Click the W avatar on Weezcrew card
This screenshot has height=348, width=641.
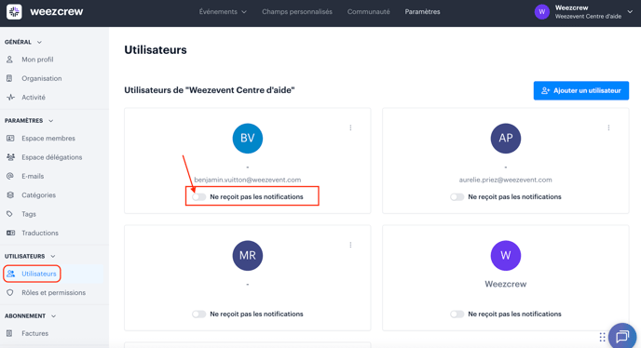[506, 256]
